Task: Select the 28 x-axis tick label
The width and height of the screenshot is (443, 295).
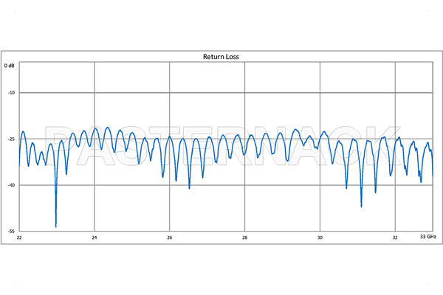Action: 245,237
